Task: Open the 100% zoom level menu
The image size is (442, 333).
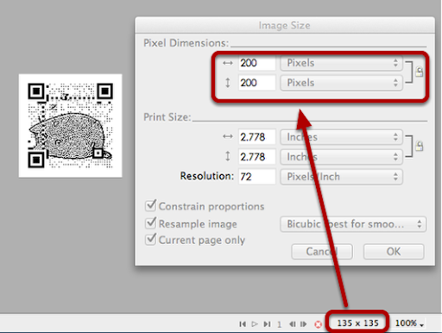Action: [409, 324]
